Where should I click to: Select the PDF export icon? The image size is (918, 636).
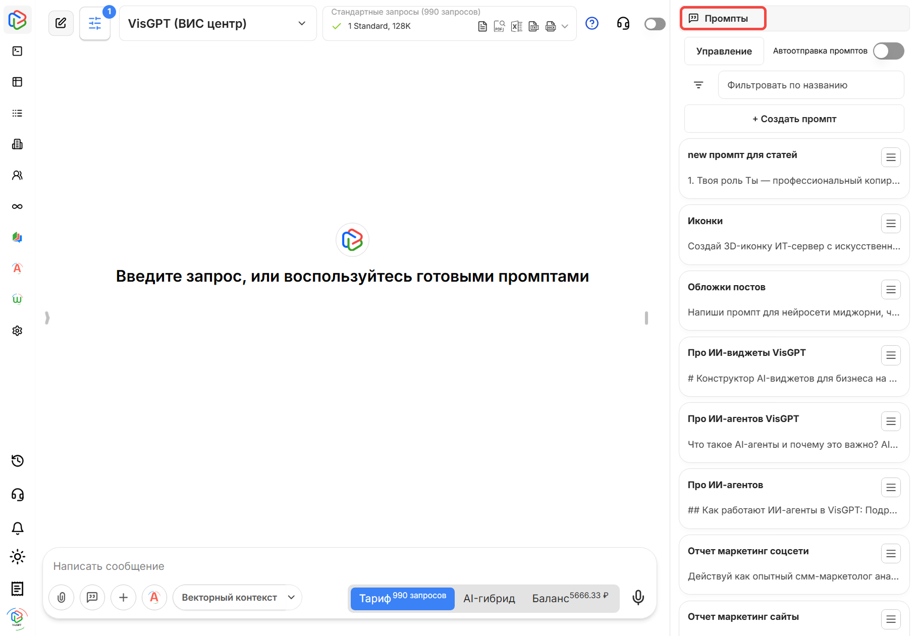[x=500, y=26]
